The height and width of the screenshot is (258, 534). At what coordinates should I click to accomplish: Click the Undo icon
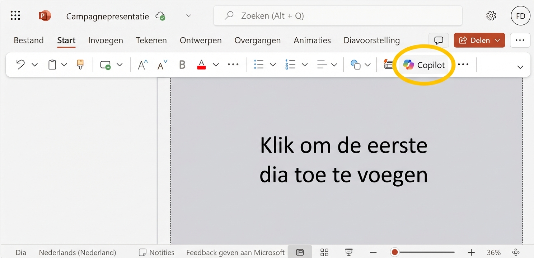[x=20, y=64]
